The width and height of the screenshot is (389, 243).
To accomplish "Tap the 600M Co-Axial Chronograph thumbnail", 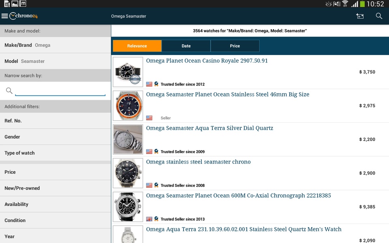I will [x=128, y=207].
